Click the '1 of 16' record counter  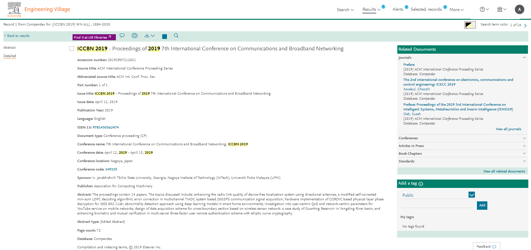(x=516, y=25)
